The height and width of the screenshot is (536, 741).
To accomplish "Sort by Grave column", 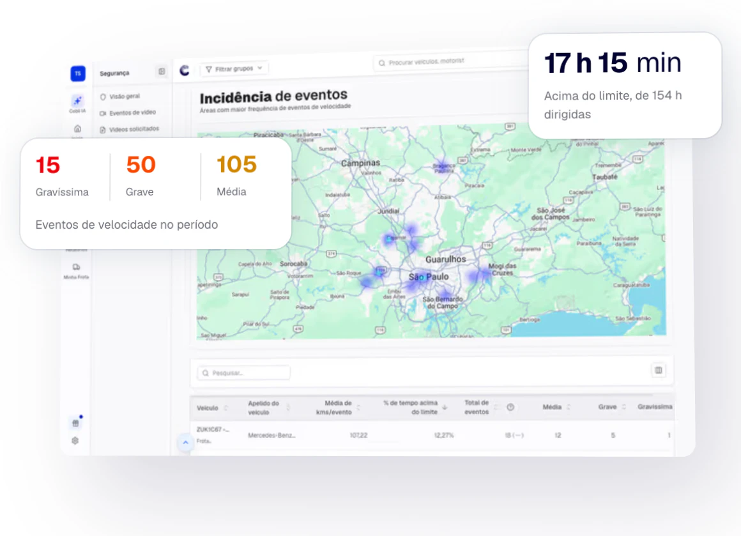I will [624, 407].
